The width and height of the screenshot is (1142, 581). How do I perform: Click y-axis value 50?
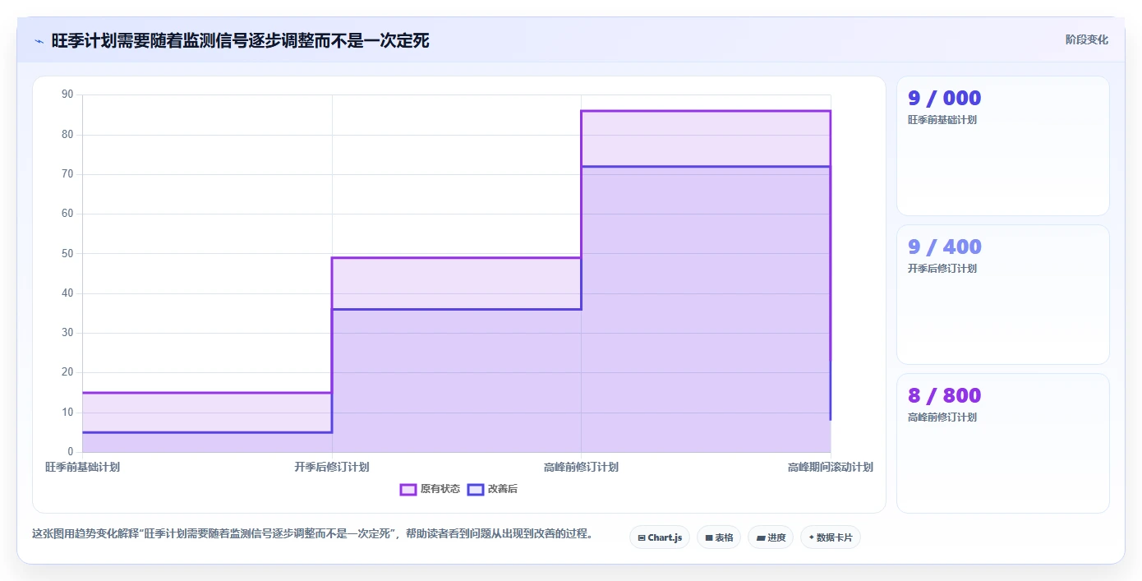pyautogui.click(x=67, y=254)
